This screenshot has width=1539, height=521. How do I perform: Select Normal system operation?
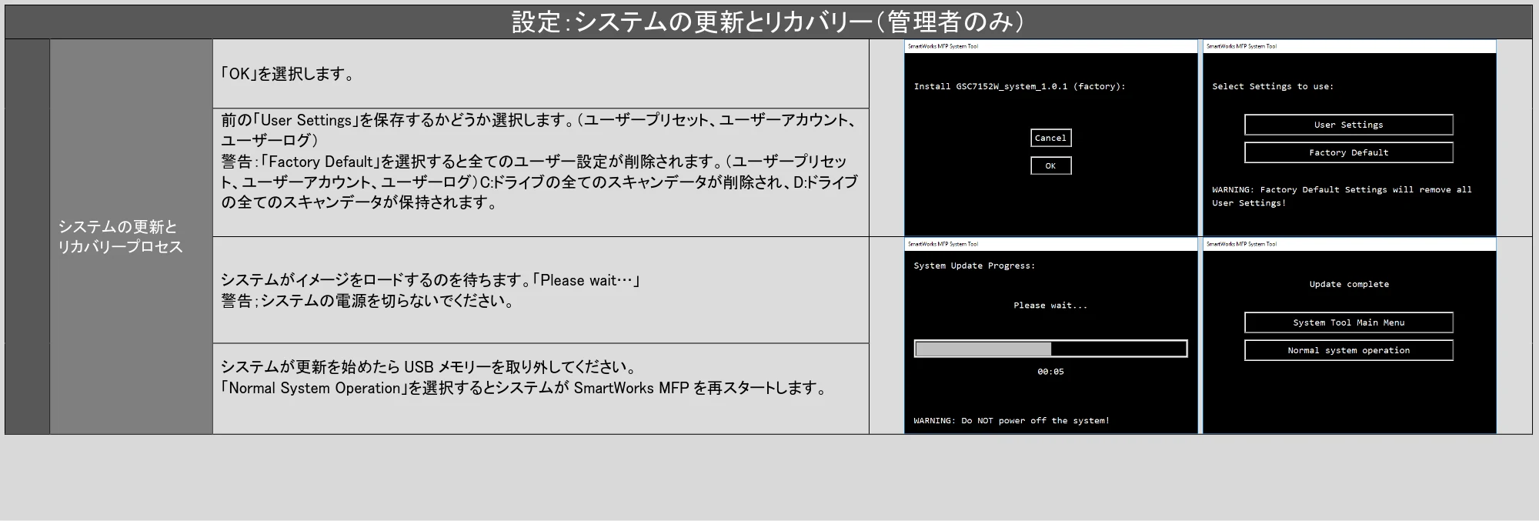click(1348, 350)
